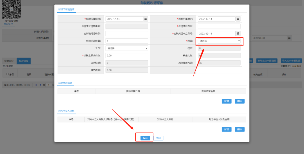This screenshot has width=304, height=154.
Task: Click the 应税凭证数量 input field
Action: [x=127, y=41]
